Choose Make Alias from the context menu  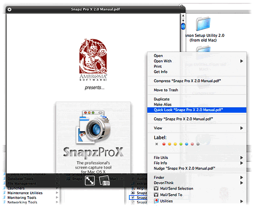click(163, 105)
